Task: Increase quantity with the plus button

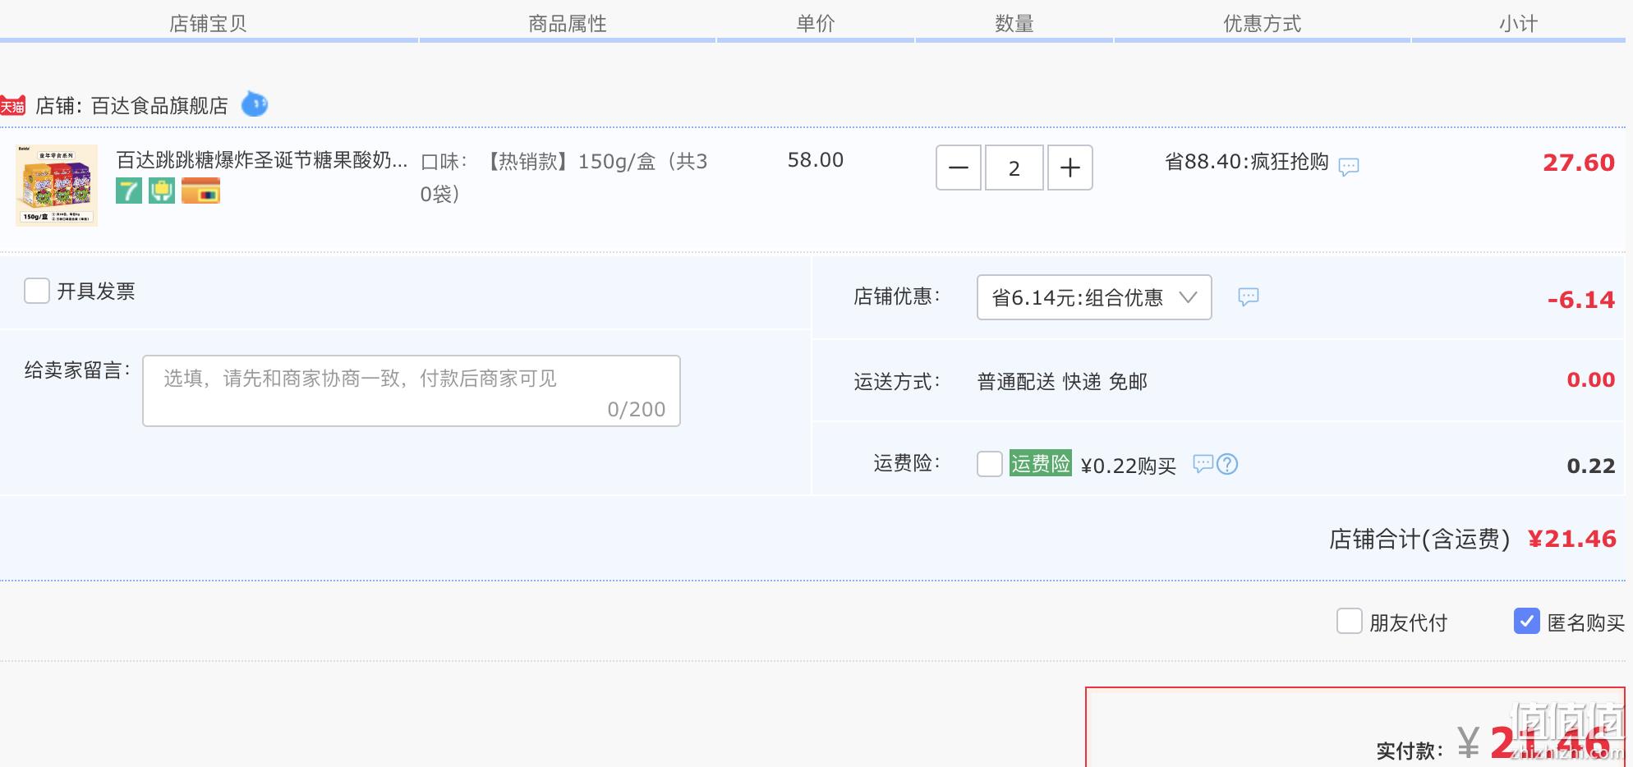Action: [x=1070, y=168]
